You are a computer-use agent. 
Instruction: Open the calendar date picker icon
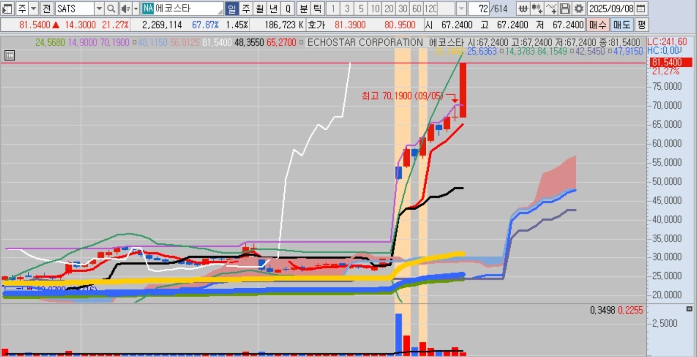pos(641,8)
